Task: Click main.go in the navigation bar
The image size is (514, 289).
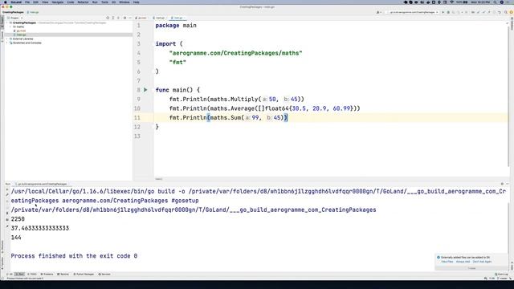Action: click(33, 12)
